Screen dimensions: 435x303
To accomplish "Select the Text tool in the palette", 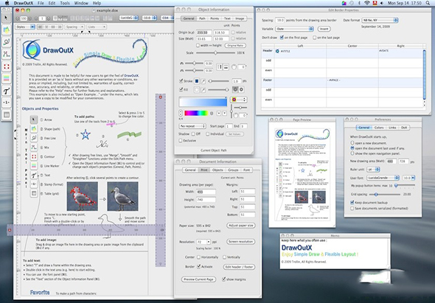I will pos(6,91).
